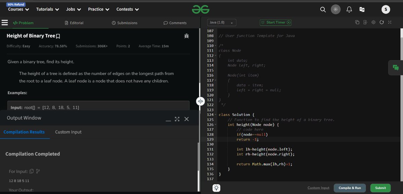Click the 90% Refund badge
The width and height of the screenshot is (403, 194).
coord(15,4)
